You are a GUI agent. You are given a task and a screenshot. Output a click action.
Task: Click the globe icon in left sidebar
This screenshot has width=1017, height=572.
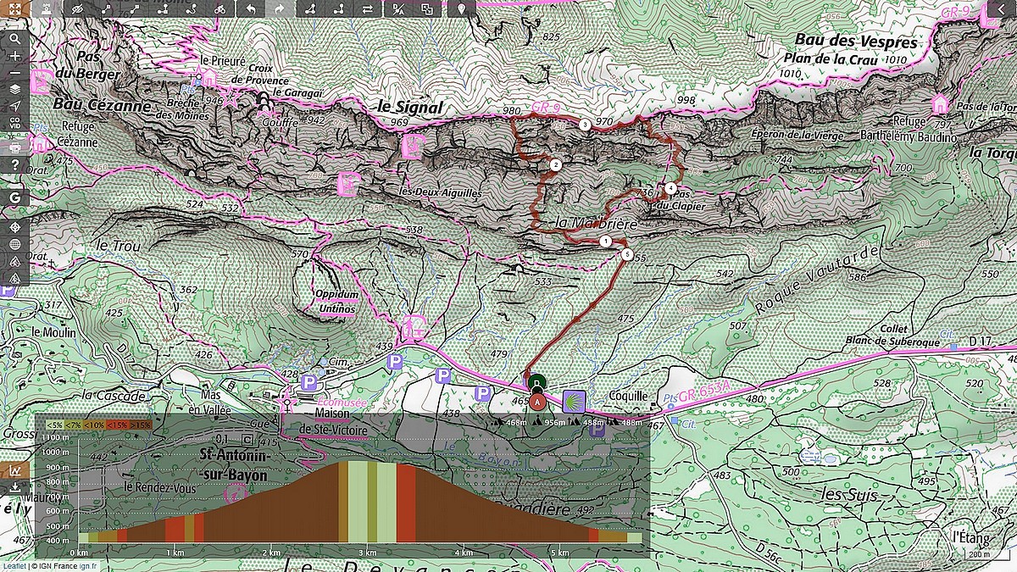pyautogui.click(x=15, y=244)
